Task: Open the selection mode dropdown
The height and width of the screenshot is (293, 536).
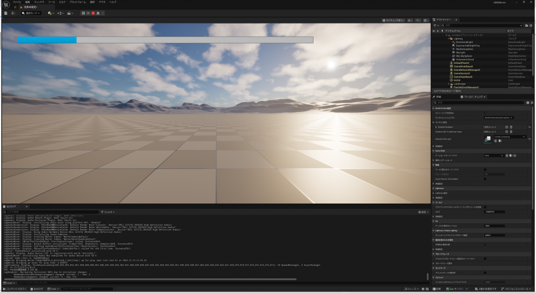Action: tap(31, 13)
